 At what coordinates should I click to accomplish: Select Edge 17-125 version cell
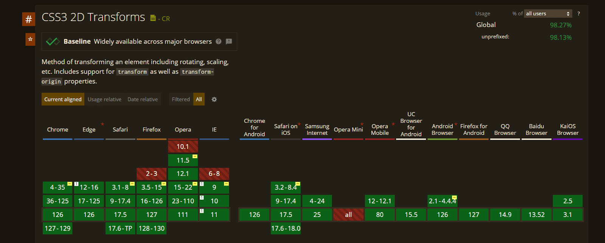click(89, 201)
